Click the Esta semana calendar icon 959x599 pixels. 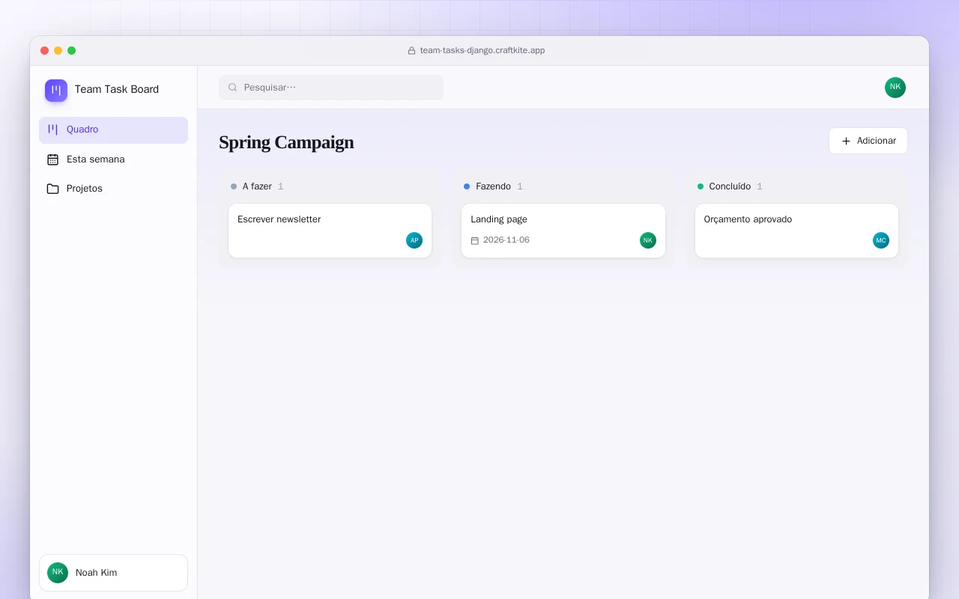pyautogui.click(x=52, y=159)
